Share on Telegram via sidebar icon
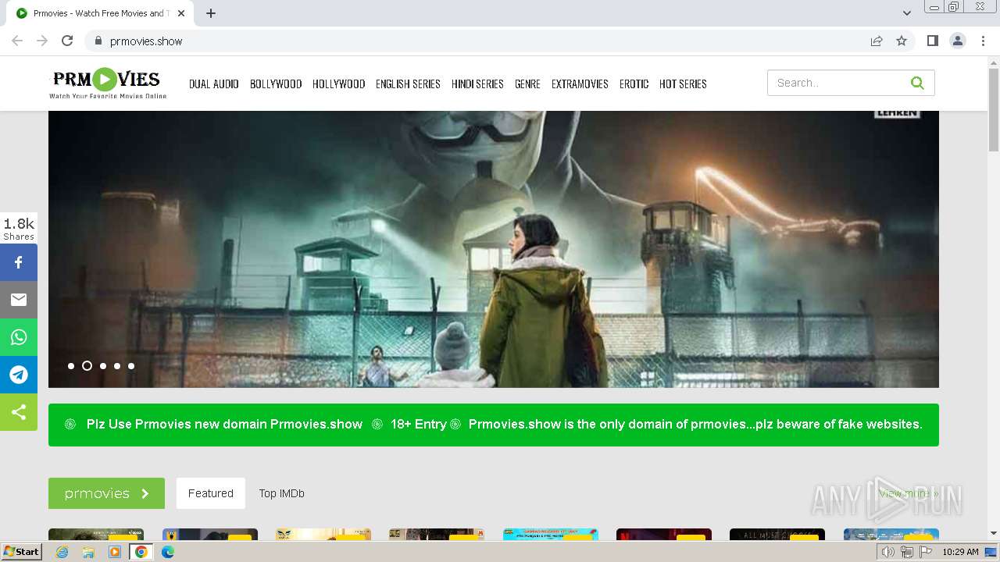Image resolution: width=1000 pixels, height=562 pixels. pyautogui.click(x=19, y=375)
